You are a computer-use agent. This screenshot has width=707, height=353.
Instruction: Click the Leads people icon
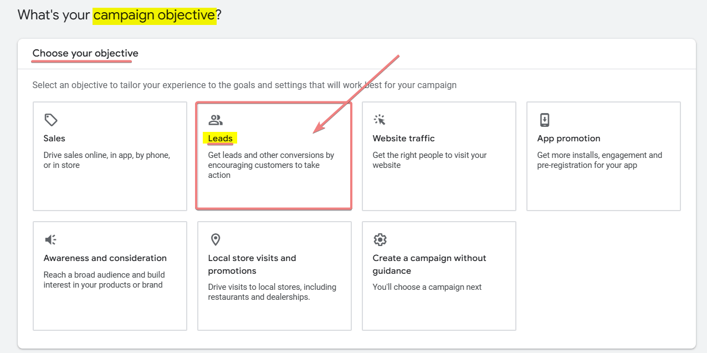point(215,120)
